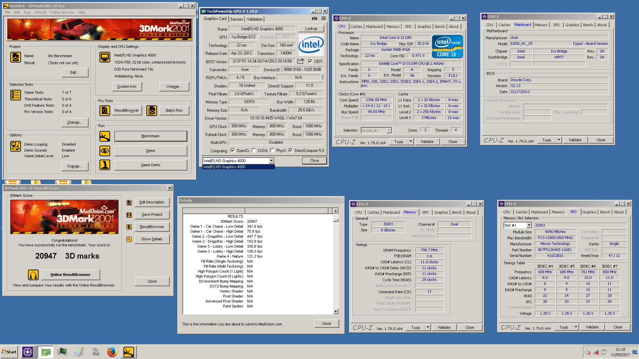Image resolution: width=639 pixels, height=359 pixels.
Task: Click the ResultBrowser icon in Overall Score window
Action: [129, 227]
